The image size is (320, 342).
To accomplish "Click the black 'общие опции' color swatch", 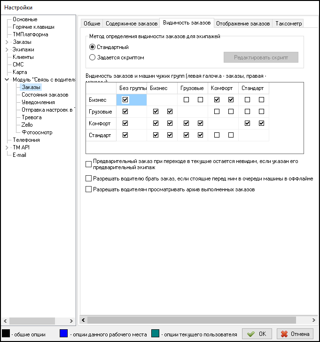I will tap(6, 334).
